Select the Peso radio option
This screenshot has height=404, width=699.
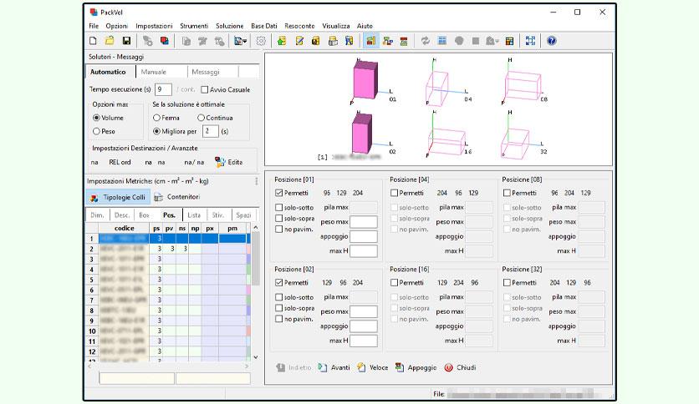click(96, 131)
